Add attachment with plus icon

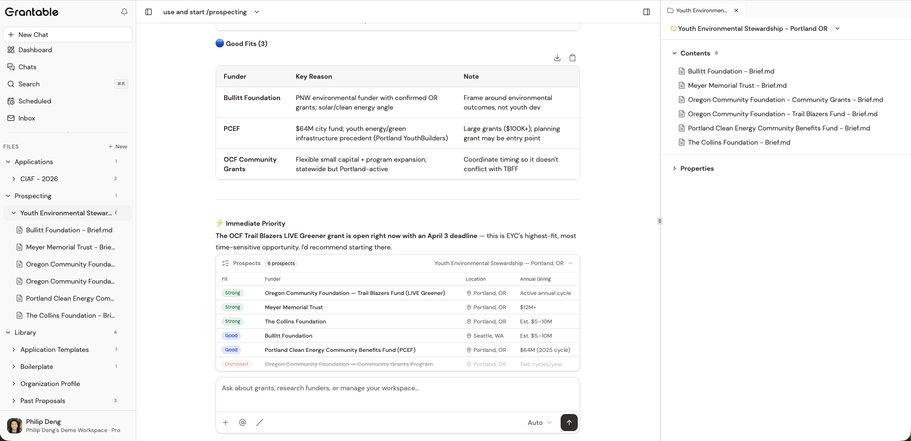point(225,423)
